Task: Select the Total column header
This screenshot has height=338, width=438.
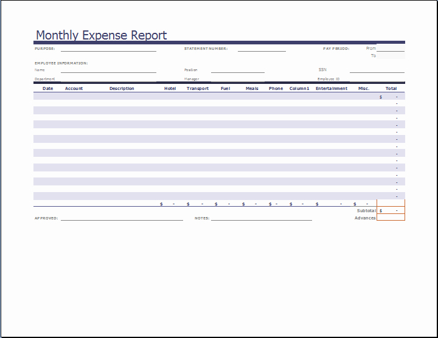Action: point(391,89)
